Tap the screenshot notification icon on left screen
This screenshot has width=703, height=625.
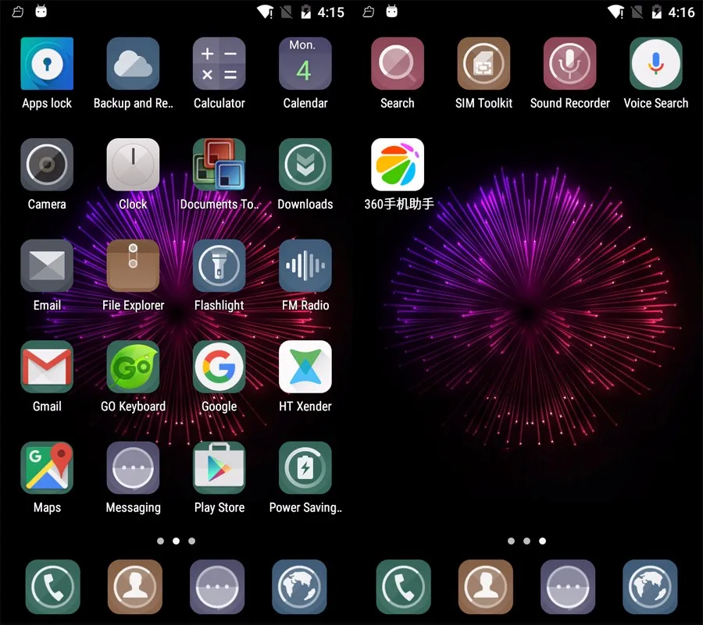18,12
